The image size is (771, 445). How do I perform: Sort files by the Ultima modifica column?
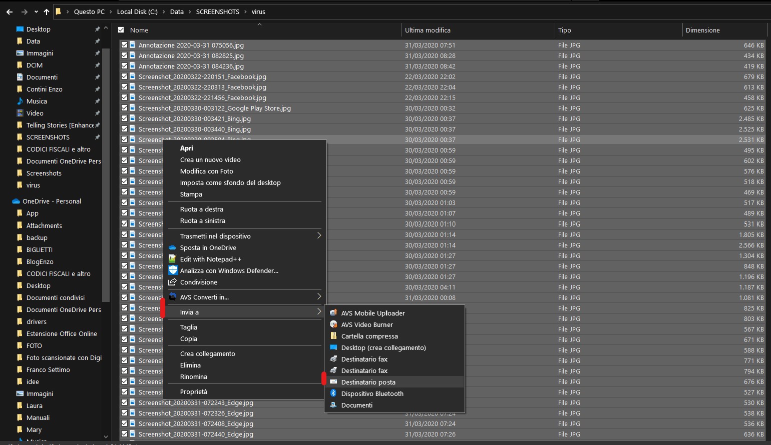click(428, 30)
